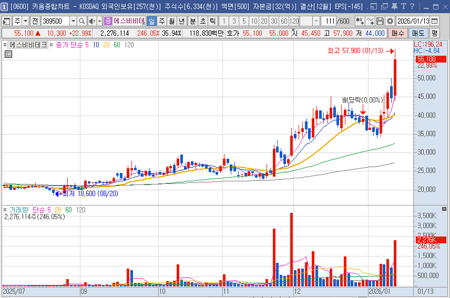Expand the stock code history dropdown
The width and height of the screenshot is (450, 298).
(x=73, y=21)
